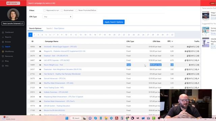Click the Blog sidebar icon

[3, 61]
